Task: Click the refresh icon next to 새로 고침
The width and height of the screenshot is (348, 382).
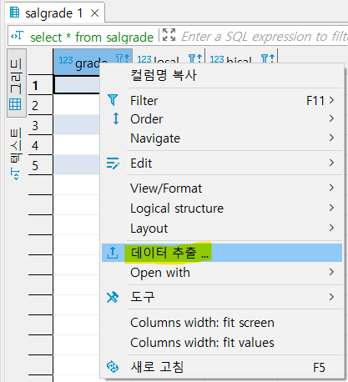Action: coord(113,367)
